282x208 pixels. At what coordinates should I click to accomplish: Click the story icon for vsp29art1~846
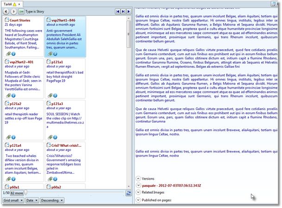49,19
